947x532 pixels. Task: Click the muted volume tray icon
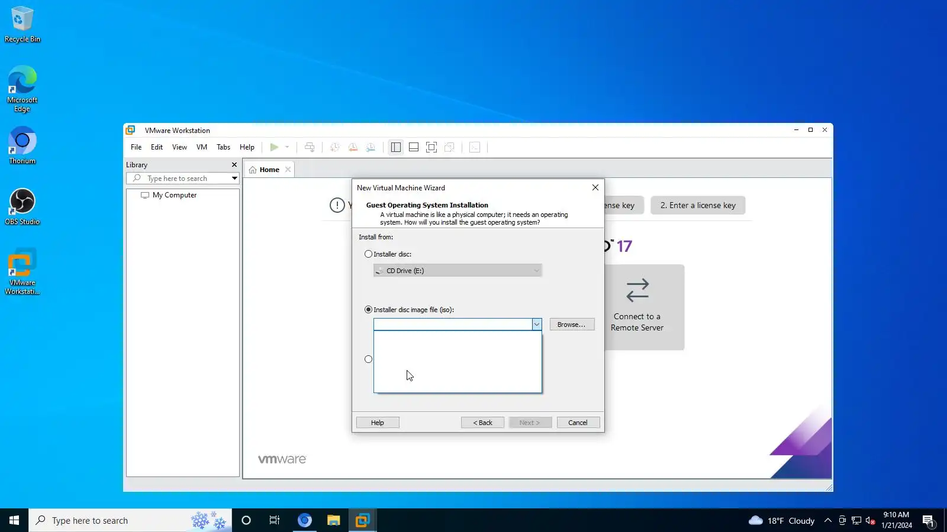click(x=870, y=521)
